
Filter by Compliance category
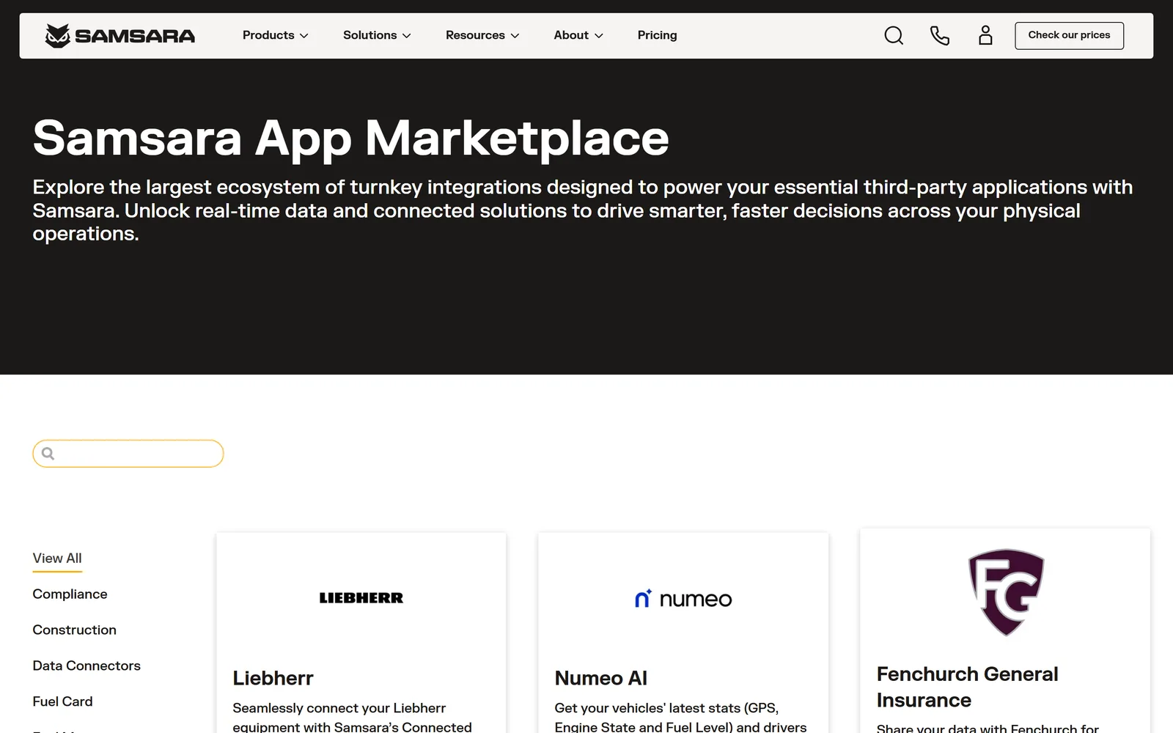click(70, 594)
